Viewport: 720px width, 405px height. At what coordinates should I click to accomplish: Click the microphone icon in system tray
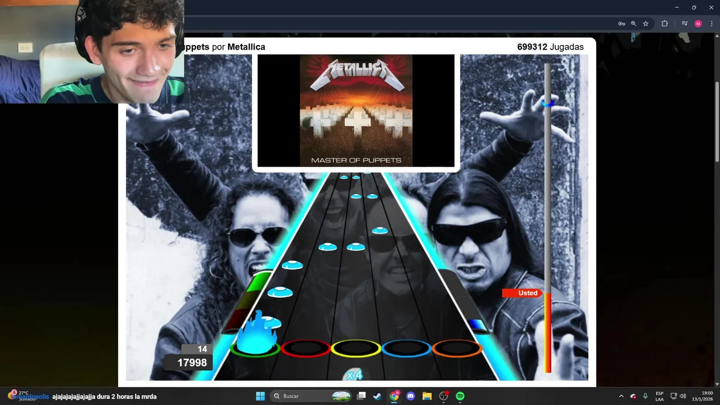pos(645,396)
